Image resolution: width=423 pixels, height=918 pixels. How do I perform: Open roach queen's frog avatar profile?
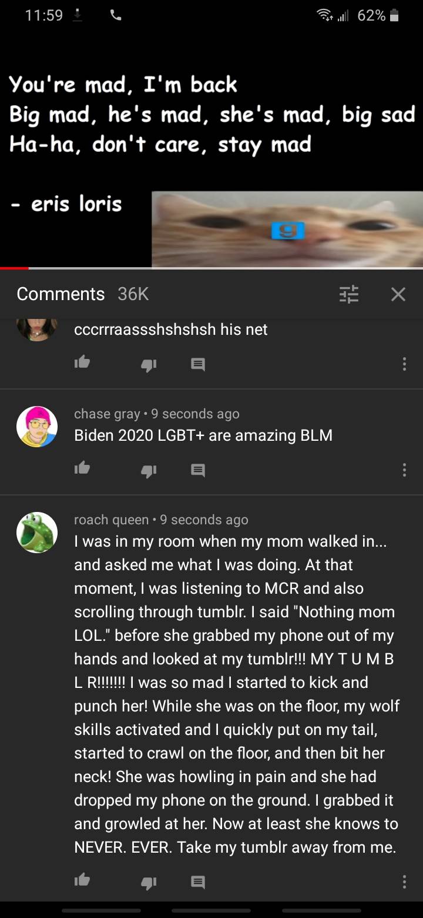click(37, 533)
